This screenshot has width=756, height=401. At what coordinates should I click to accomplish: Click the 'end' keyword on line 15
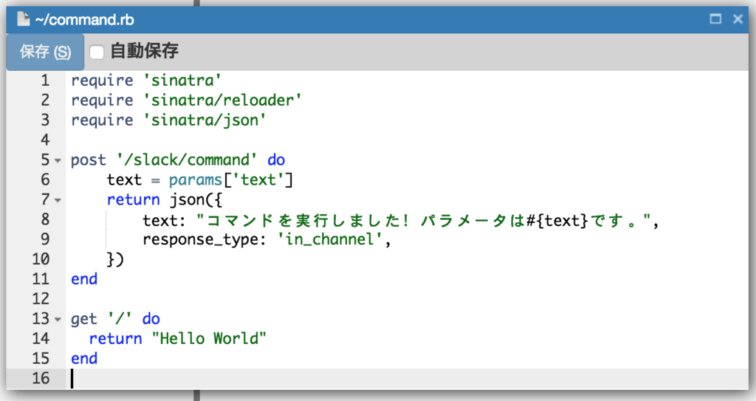(x=84, y=358)
